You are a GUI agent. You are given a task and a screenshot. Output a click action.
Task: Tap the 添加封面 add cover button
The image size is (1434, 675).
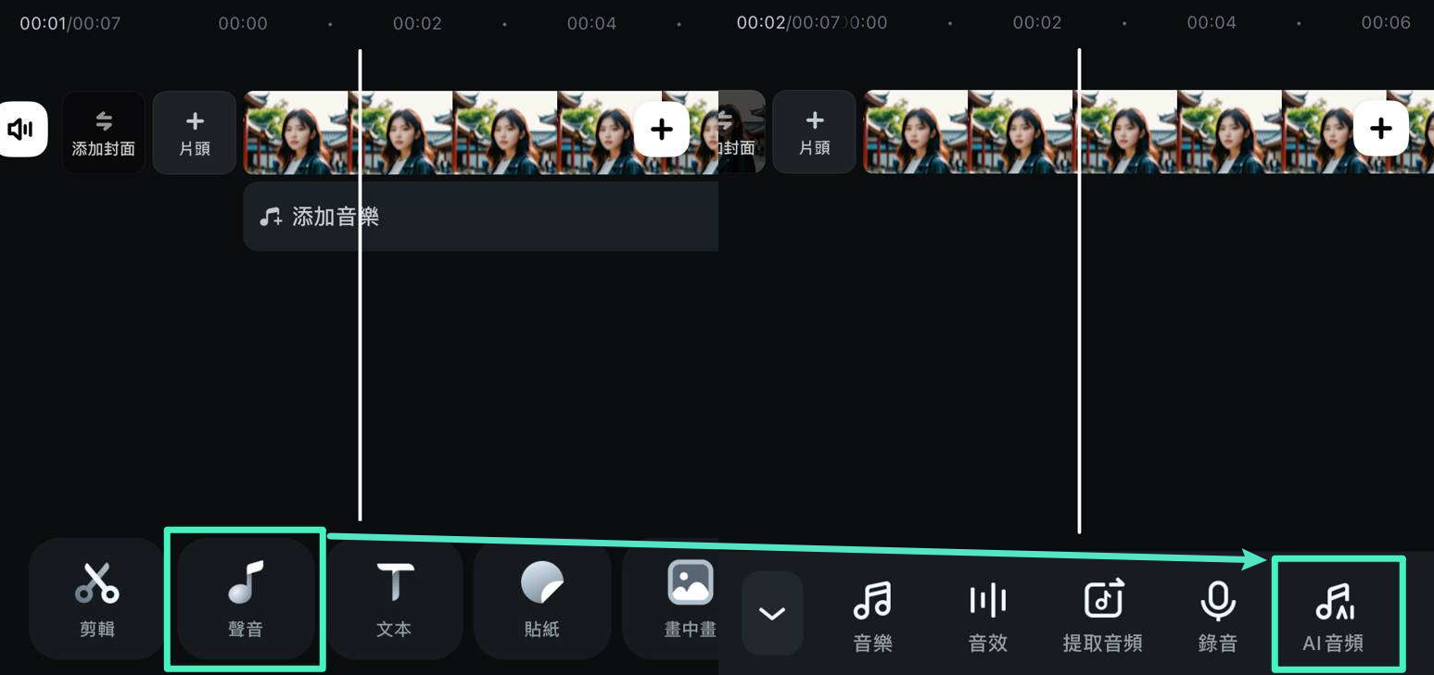[x=104, y=132]
